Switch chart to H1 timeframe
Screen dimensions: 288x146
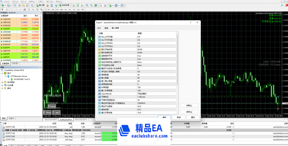(66, 9)
